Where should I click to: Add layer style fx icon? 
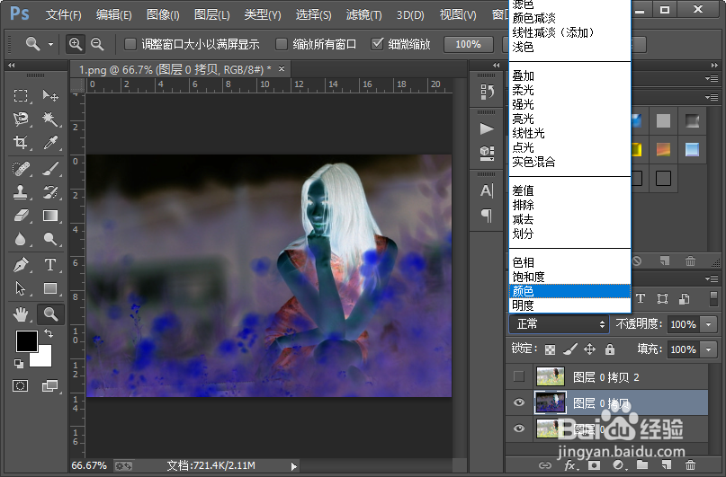point(570,465)
